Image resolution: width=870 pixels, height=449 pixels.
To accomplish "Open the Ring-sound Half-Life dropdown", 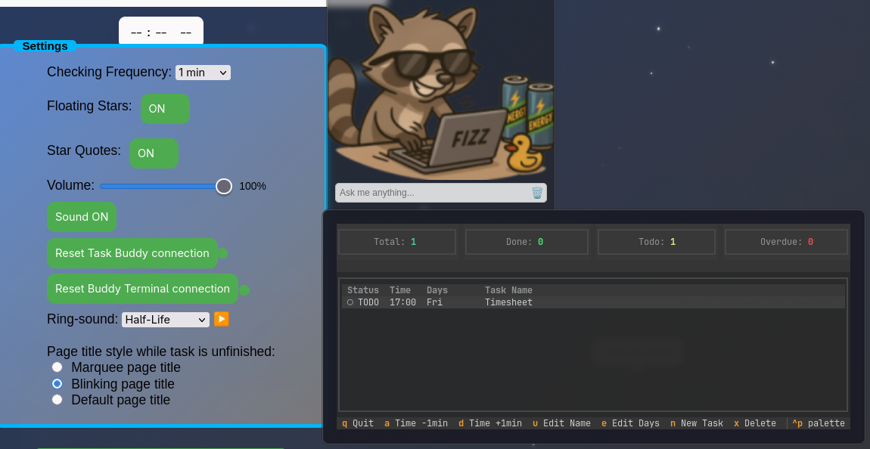I will [166, 319].
